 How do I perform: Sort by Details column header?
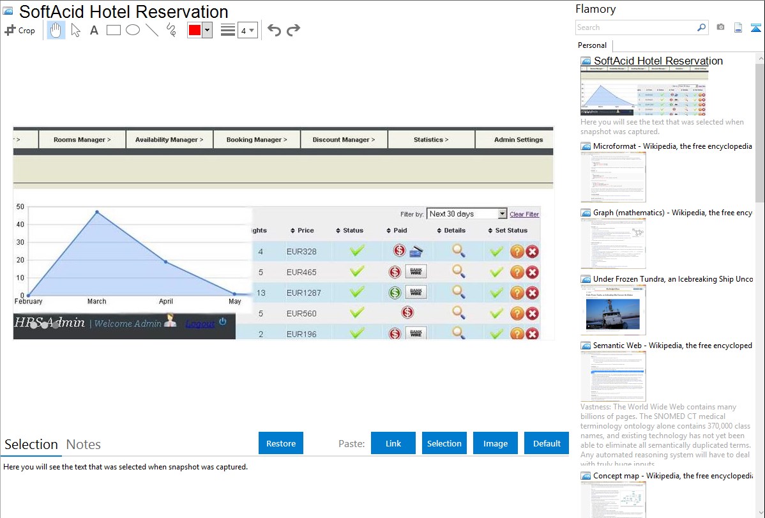[451, 231]
